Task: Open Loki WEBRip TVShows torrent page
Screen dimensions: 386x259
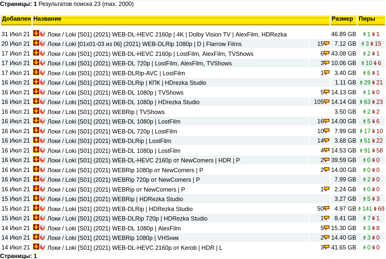Action: point(106,112)
